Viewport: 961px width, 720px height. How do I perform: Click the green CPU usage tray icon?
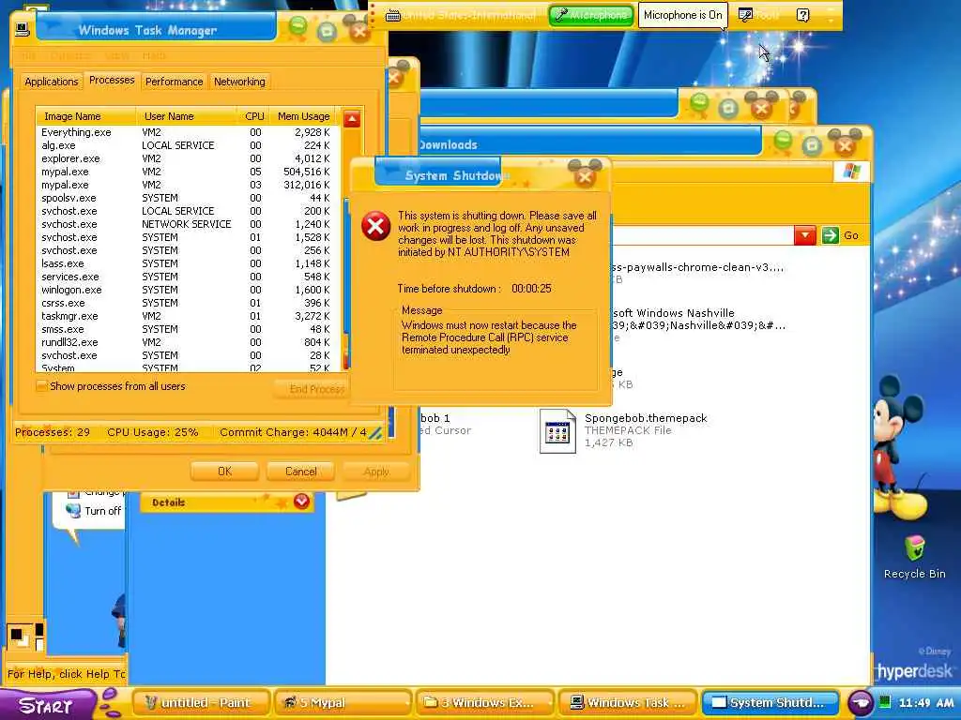tap(884, 702)
